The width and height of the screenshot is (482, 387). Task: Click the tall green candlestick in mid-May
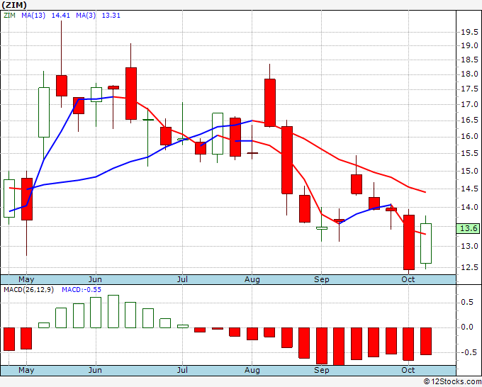[x=44, y=112]
